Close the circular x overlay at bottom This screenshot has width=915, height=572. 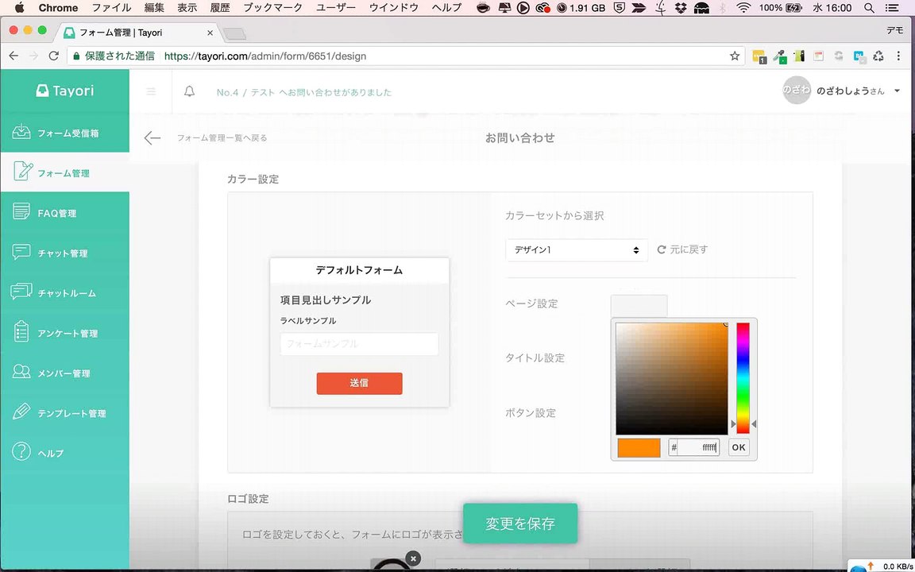pos(412,558)
